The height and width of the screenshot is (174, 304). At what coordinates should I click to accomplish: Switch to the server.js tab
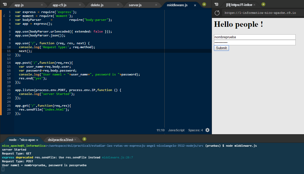(135, 5)
